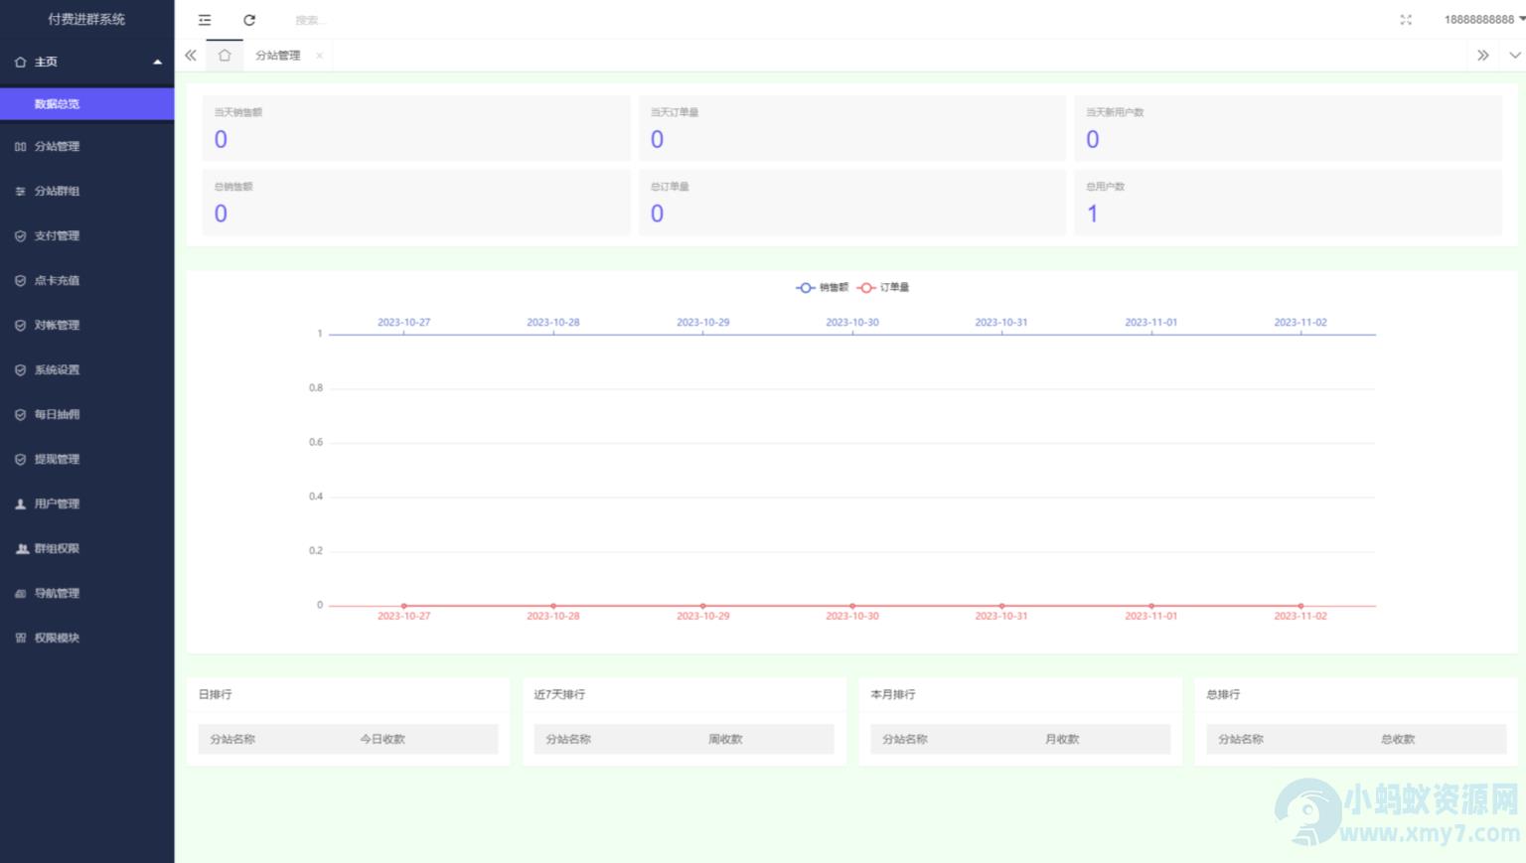The height and width of the screenshot is (863, 1526).
Task: Open the tab options dropdown chevron
Action: [1514, 56]
